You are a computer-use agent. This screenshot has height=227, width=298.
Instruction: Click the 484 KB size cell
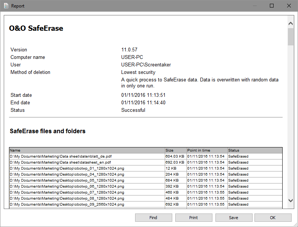tap(176, 198)
